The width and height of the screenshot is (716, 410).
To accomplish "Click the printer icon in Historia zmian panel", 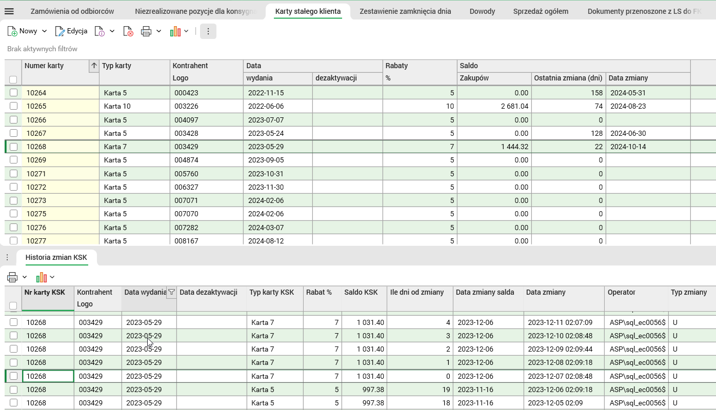I will pos(12,277).
